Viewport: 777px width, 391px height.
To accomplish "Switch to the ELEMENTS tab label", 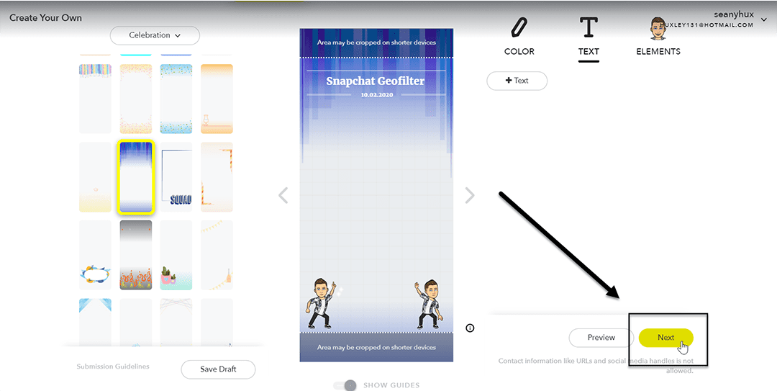I will (658, 52).
